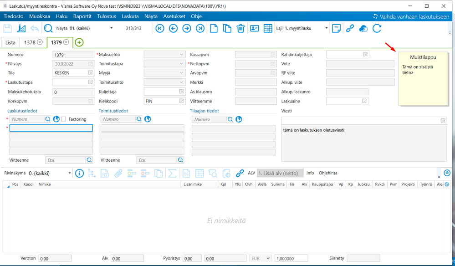This screenshot has width=455, height=266.
Task: Click the Info button in row toolbar
Action: tap(310, 173)
